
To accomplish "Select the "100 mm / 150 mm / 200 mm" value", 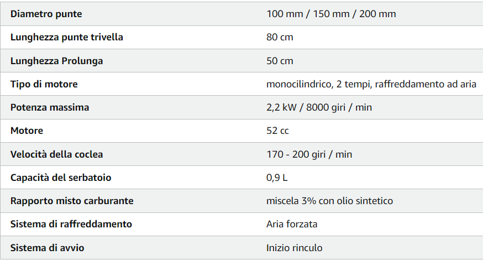I will [x=331, y=14].
